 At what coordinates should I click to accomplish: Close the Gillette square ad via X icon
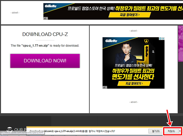click(163, 38)
